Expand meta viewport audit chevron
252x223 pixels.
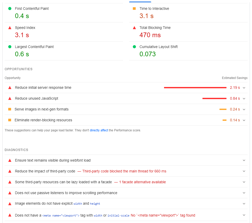click(x=244, y=215)
